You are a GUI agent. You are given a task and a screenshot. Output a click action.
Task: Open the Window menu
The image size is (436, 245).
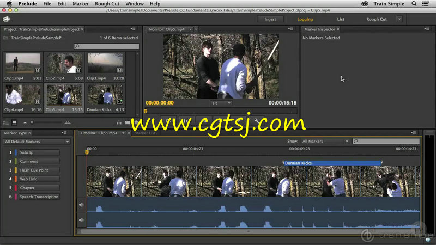coord(135,4)
